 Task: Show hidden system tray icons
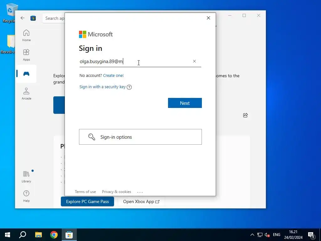pyautogui.click(x=252, y=235)
